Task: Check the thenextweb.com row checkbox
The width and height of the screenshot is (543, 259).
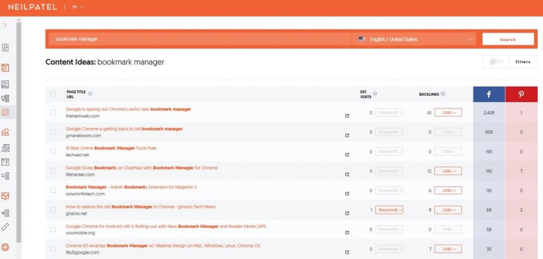Action: click(54, 112)
